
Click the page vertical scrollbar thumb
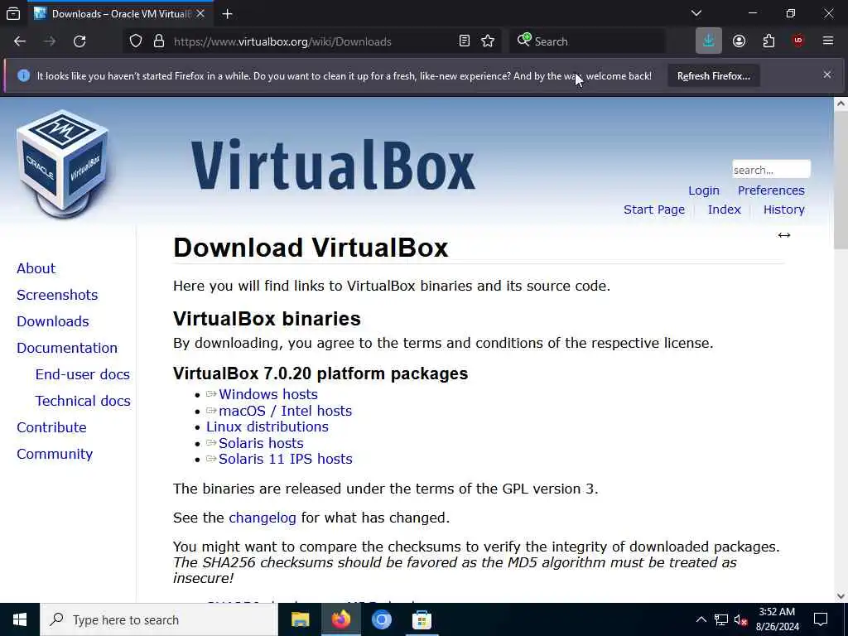(841, 181)
